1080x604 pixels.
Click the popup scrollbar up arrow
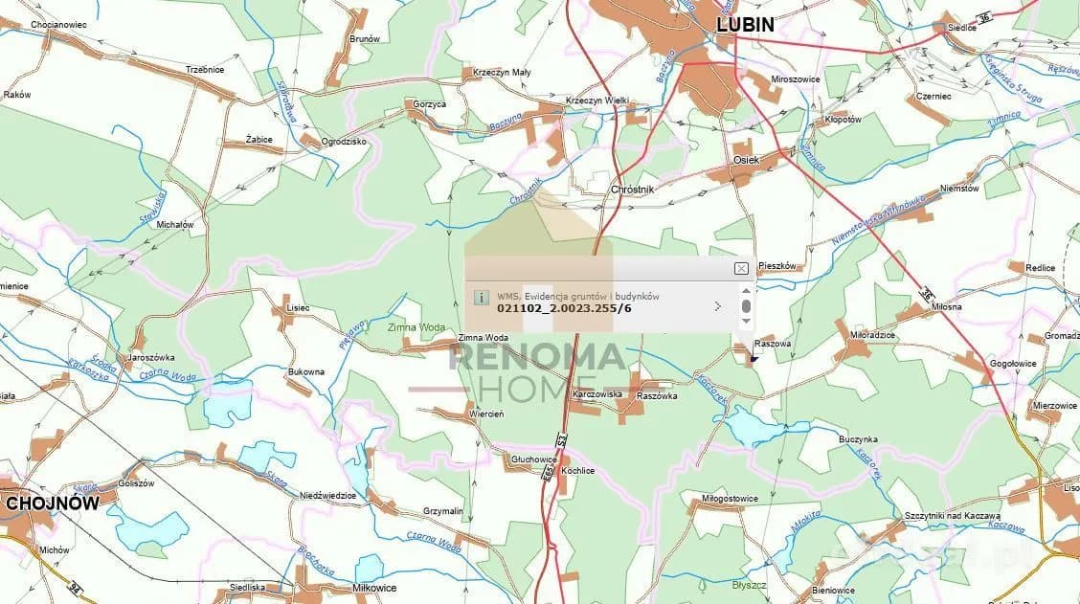(x=746, y=291)
